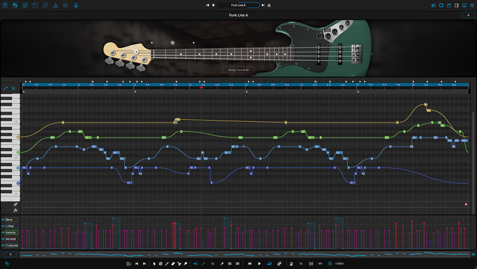477x269 pixels.
Task: Skip to next marker in bottom bar
Action: coord(144,264)
